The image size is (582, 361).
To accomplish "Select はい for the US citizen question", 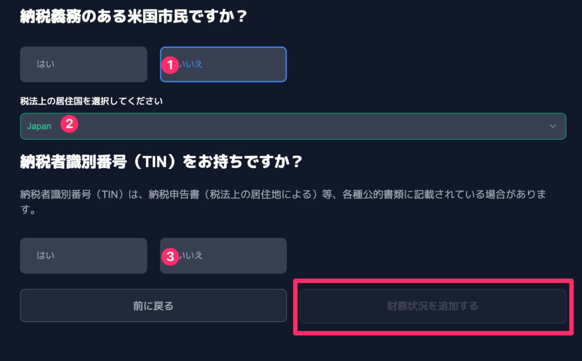I will point(84,64).
